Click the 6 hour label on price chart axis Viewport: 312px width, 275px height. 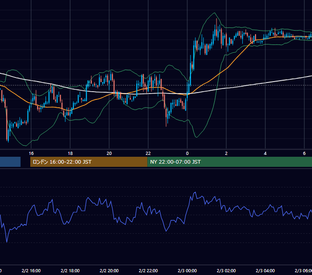pyautogui.click(x=304, y=154)
